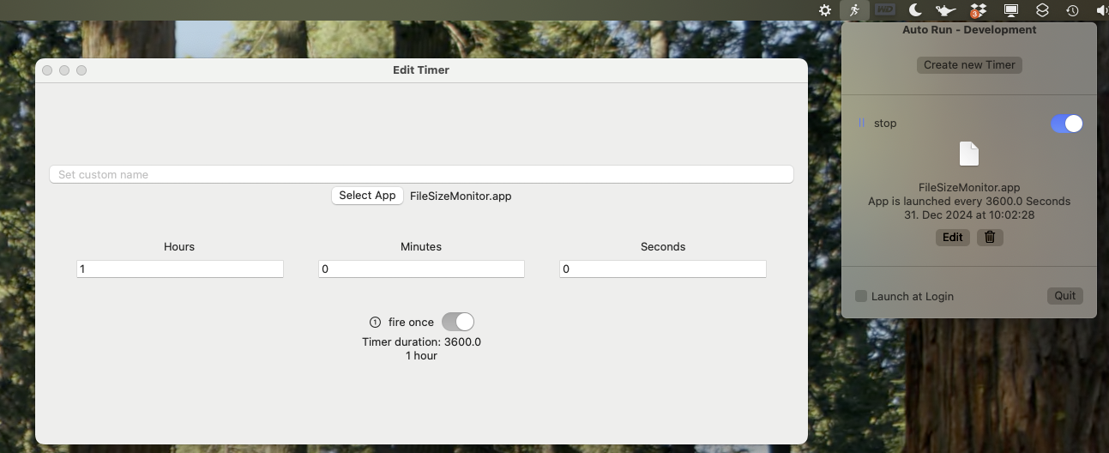This screenshot has width=1109, height=453.
Task: Click the Create new Timer button
Action: (x=969, y=64)
